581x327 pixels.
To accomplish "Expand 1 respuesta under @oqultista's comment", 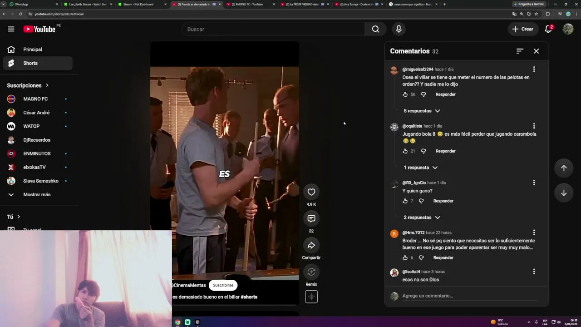I will coord(420,168).
